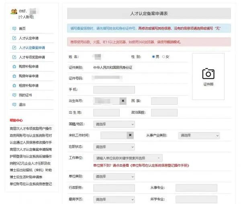Click the edit icon beside 人才专项奖励申请
Image resolution: width=241 pixels, height=204 pixels.
(x=14, y=57)
